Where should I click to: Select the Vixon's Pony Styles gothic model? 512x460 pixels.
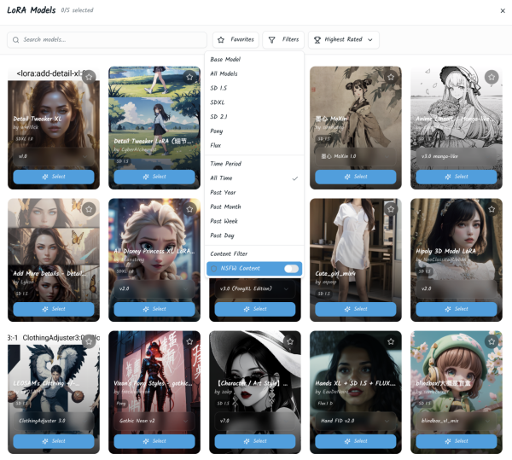[154, 441]
